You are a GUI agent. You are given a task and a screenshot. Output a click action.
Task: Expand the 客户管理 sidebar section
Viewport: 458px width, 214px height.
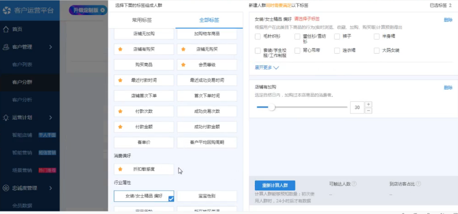(x=50, y=47)
